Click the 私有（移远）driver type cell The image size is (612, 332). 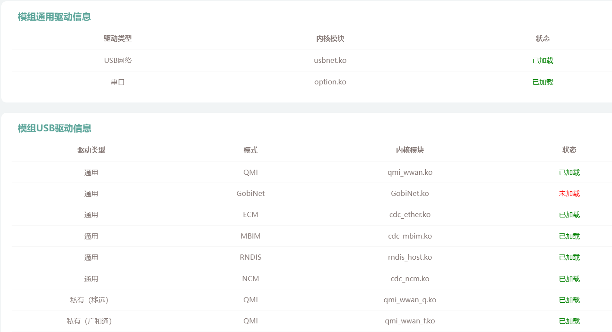91,300
